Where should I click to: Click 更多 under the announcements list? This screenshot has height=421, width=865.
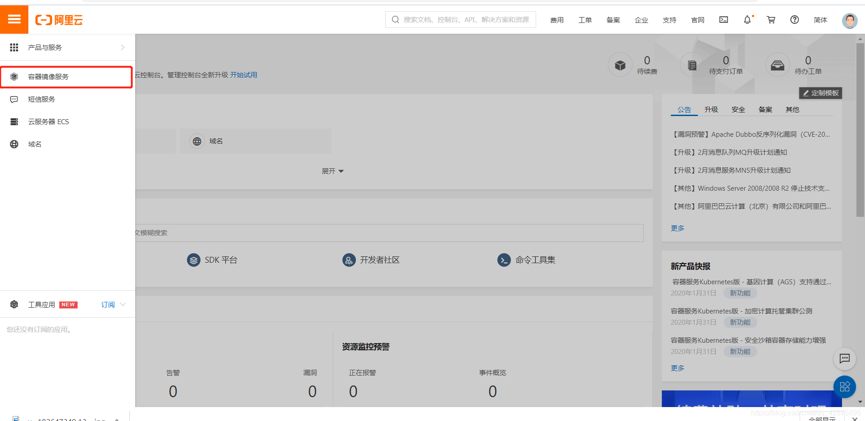[x=677, y=228]
